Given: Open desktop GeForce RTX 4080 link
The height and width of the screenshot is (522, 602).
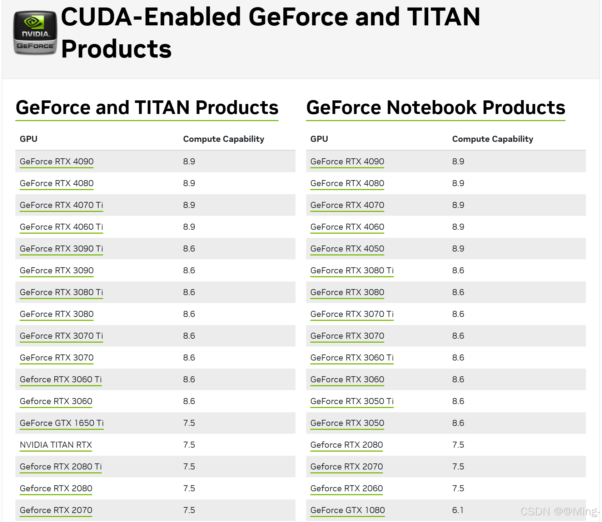Looking at the screenshot, I should (56, 183).
